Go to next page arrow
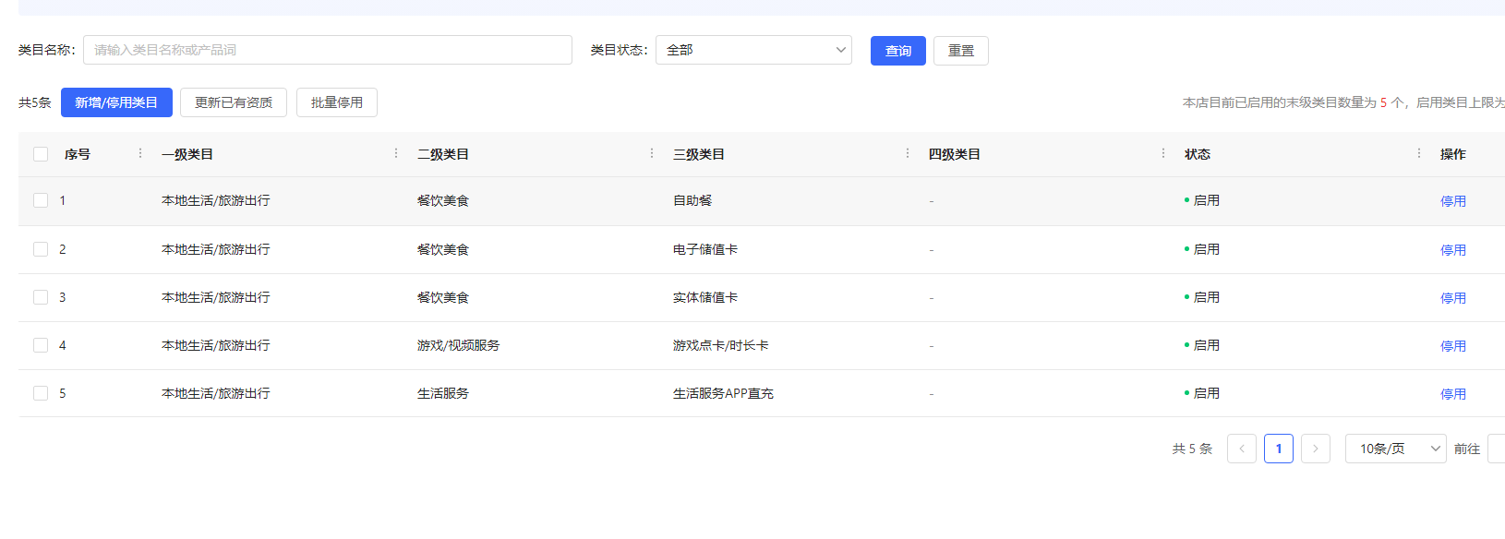The width and height of the screenshot is (1505, 539). click(1315, 449)
